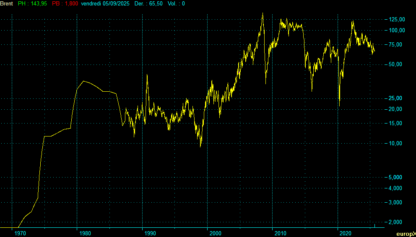Jump to 1990 on the time axis
Screen dimensions: 416x237
click(150, 233)
